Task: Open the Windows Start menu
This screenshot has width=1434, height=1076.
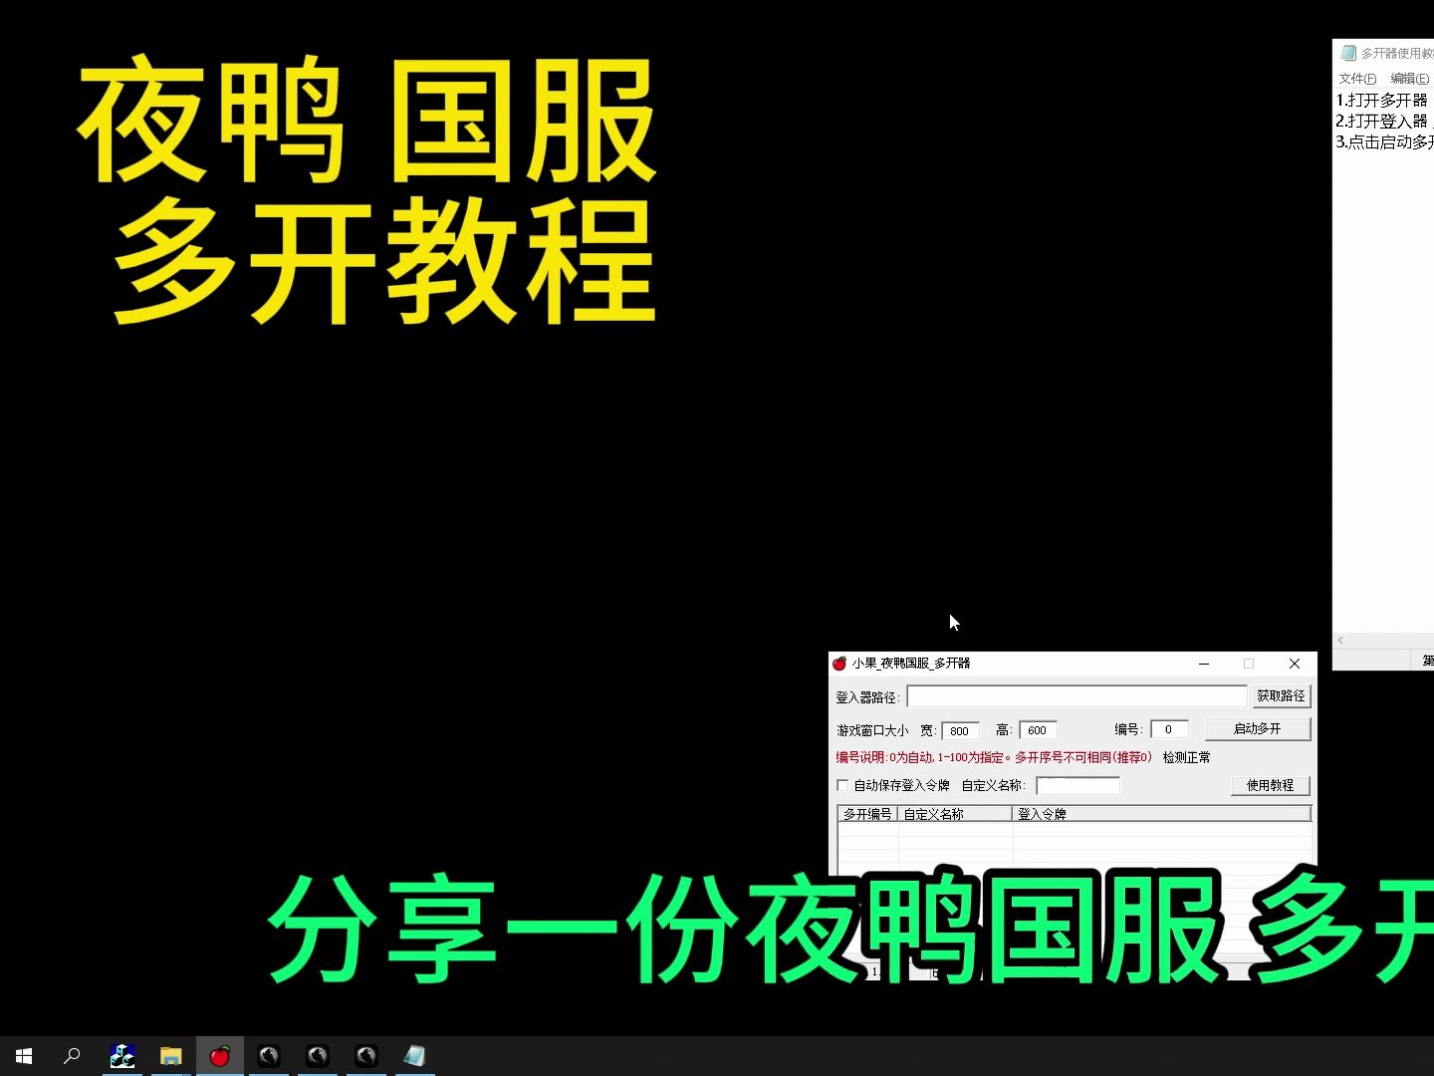Action: pos(24,1055)
